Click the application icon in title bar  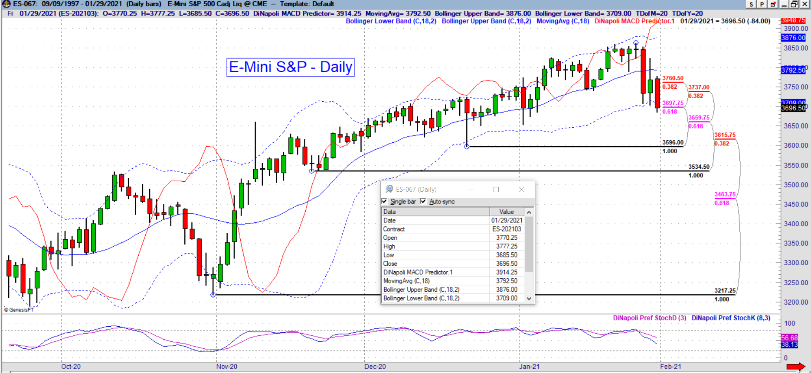pyautogui.click(x=6, y=4)
